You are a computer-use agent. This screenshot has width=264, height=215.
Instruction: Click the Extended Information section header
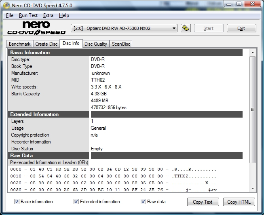pyautogui.click(x=125, y=114)
